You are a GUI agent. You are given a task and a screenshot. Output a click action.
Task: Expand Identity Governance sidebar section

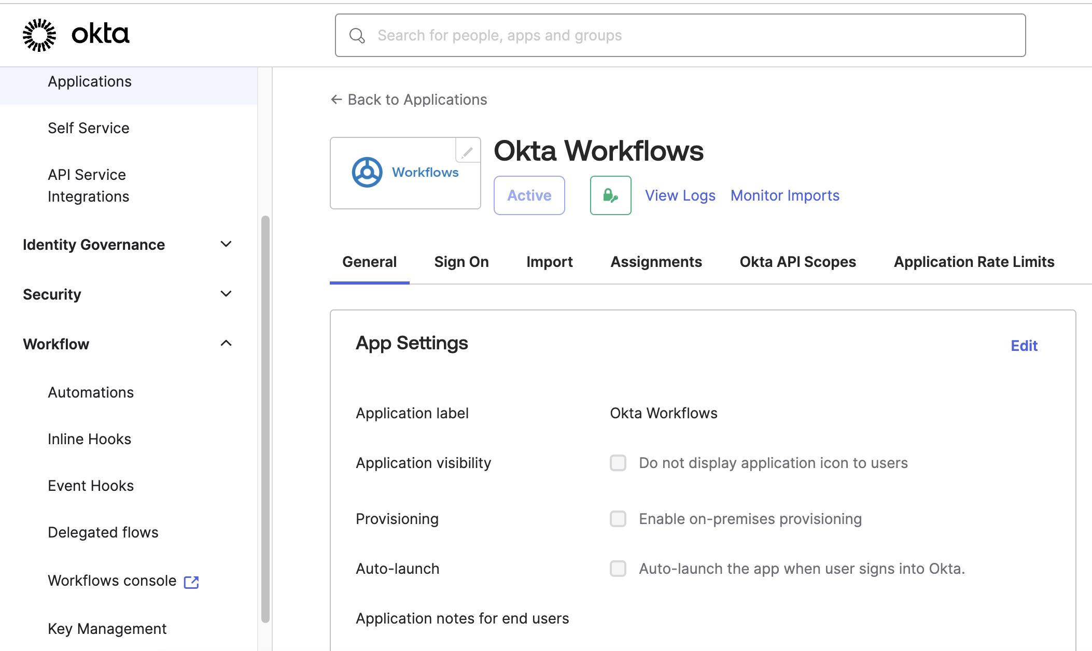pyautogui.click(x=226, y=244)
